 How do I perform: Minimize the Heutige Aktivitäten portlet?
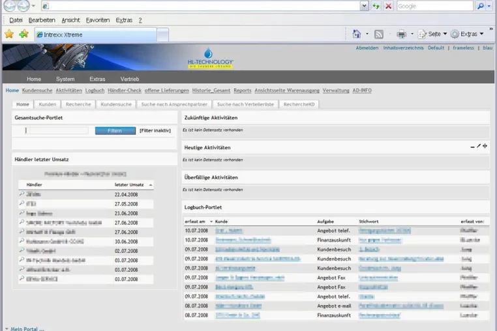(473, 147)
